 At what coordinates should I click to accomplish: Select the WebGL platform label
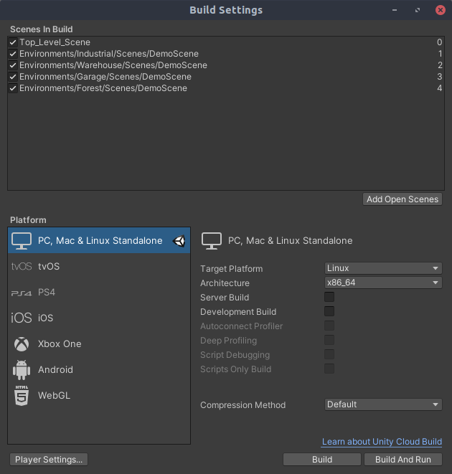coord(54,395)
